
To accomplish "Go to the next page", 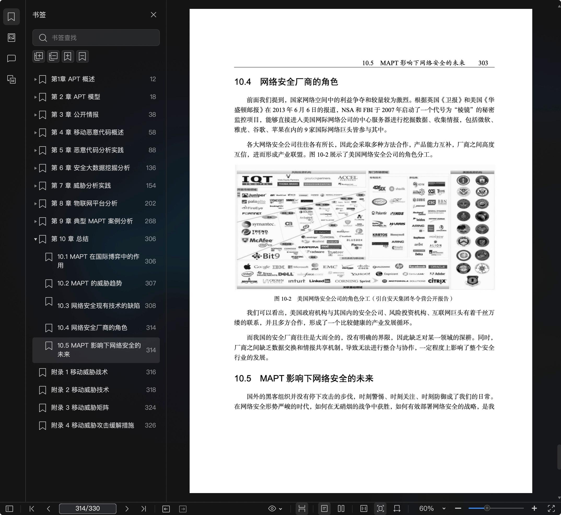I will [x=127, y=508].
